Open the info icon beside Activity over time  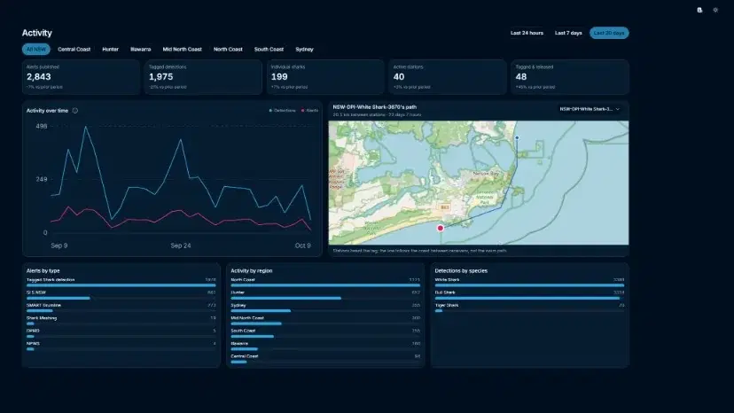click(74, 111)
